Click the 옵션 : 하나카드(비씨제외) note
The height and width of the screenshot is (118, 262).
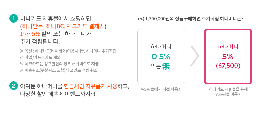point(68,51)
